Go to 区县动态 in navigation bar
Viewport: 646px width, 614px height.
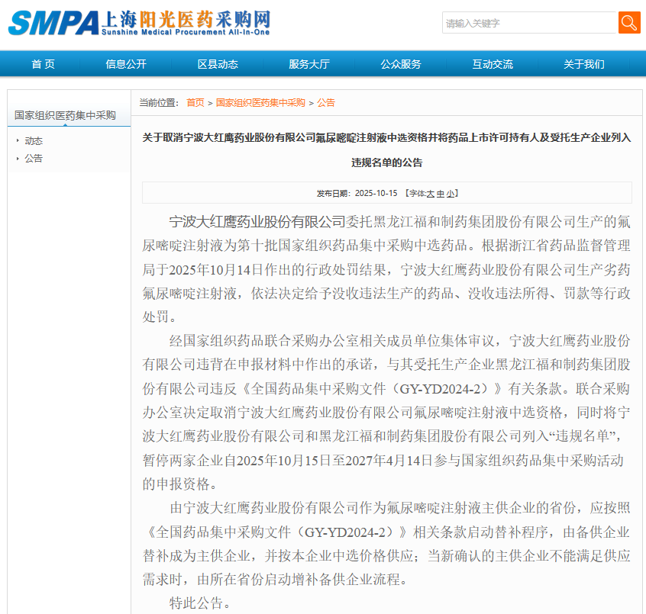click(218, 64)
